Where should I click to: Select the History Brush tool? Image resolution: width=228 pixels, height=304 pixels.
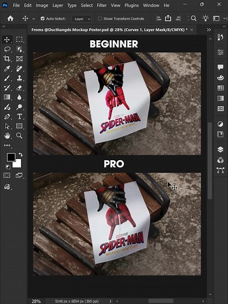7,88
